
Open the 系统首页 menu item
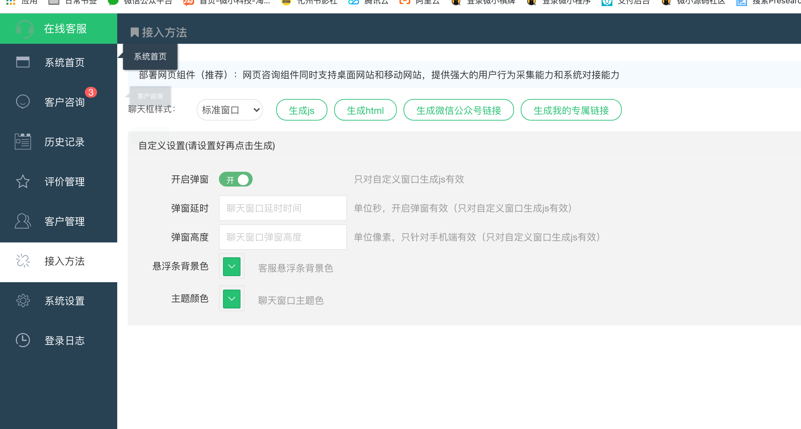click(x=59, y=62)
